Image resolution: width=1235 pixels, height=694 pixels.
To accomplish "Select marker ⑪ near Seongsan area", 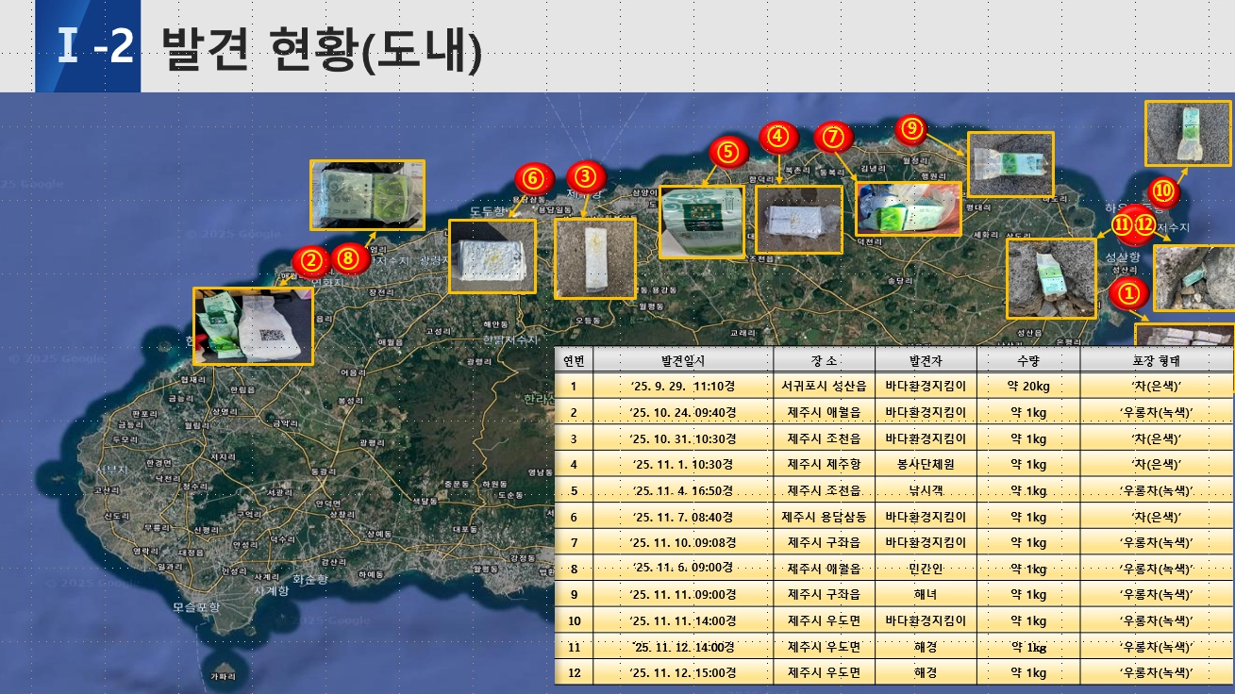I will tap(1121, 225).
